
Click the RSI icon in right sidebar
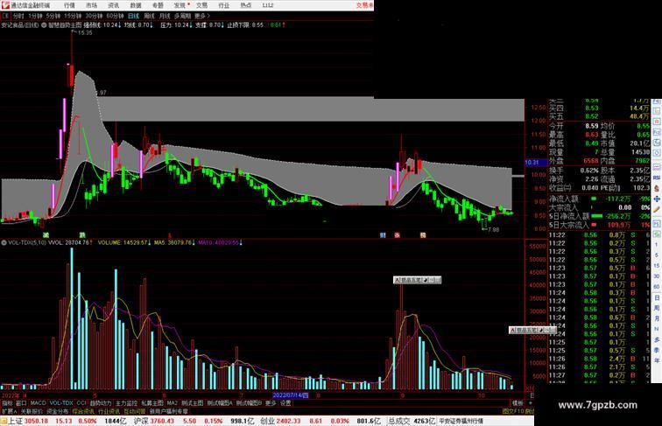(657, 177)
